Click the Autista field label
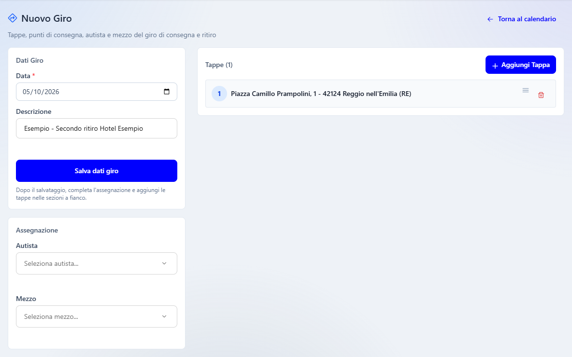572x357 pixels. [x=27, y=246]
